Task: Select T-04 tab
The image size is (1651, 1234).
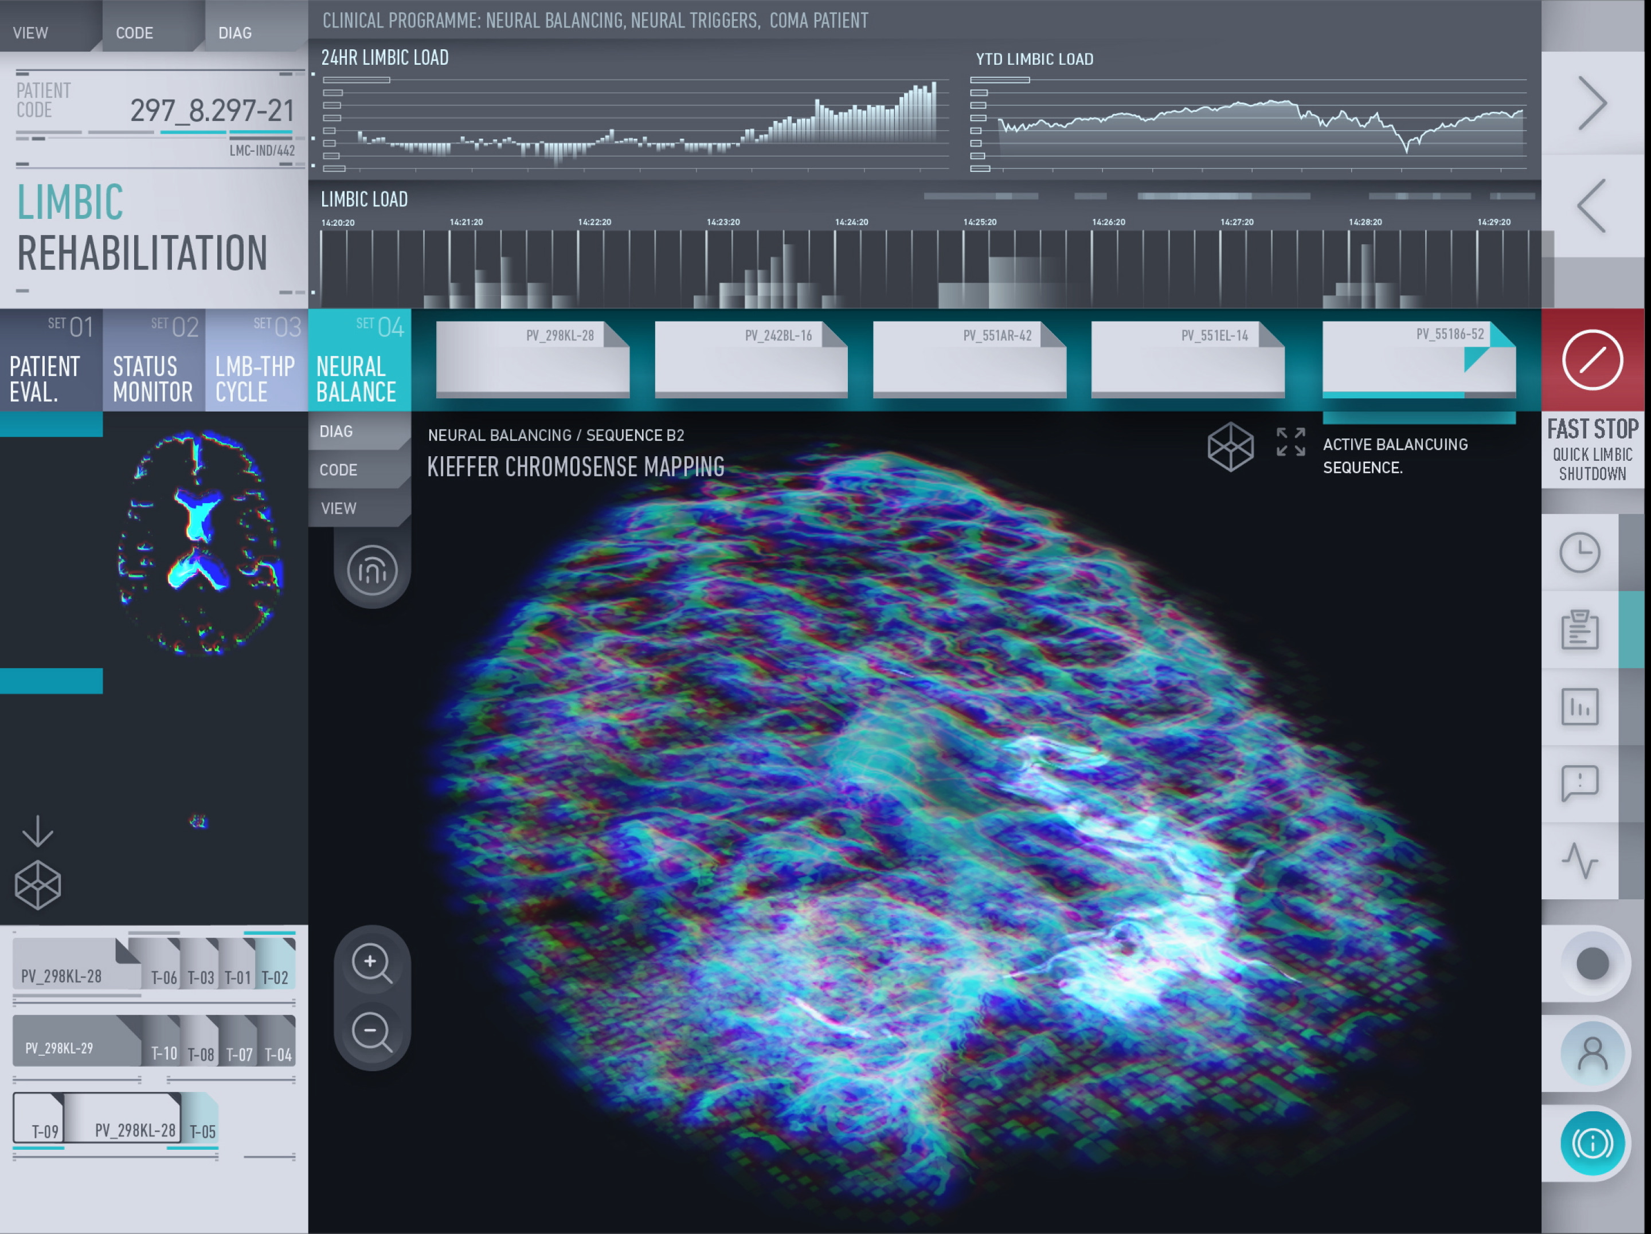Action: tap(276, 1041)
